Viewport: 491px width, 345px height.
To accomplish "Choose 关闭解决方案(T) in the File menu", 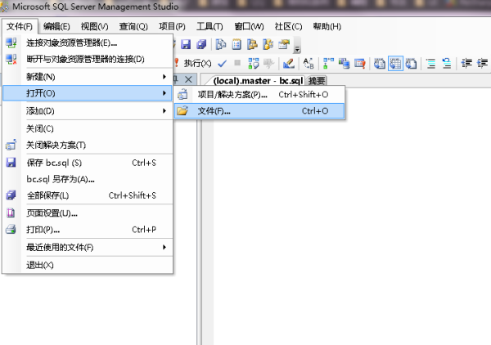I will coord(88,145).
